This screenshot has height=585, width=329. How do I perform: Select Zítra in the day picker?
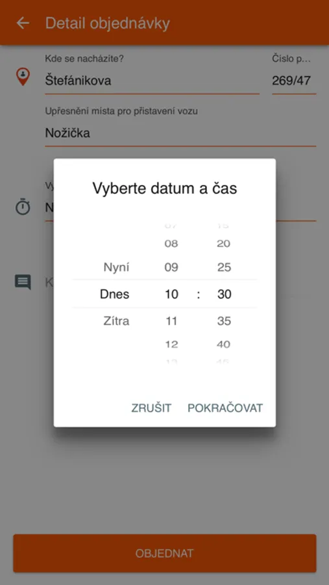point(116,321)
